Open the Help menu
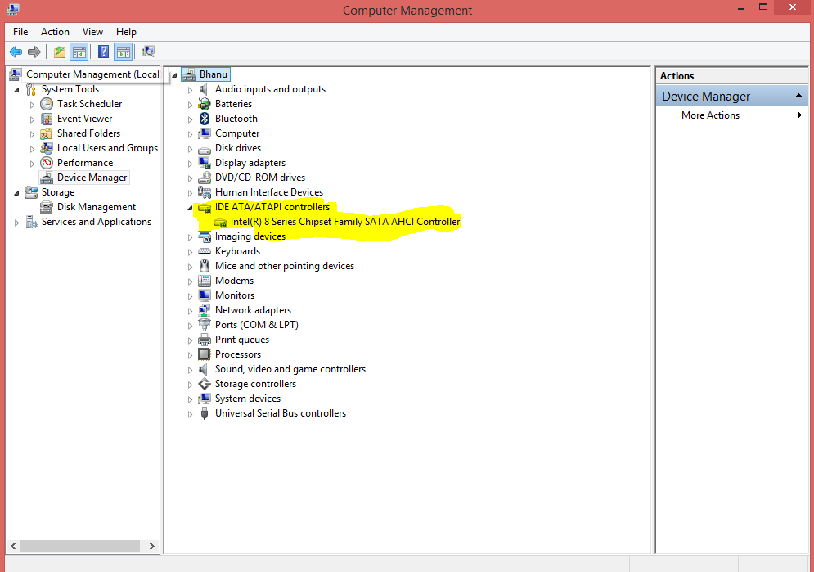Viewport: 814px width, 572px height. [x=126, y=32]
